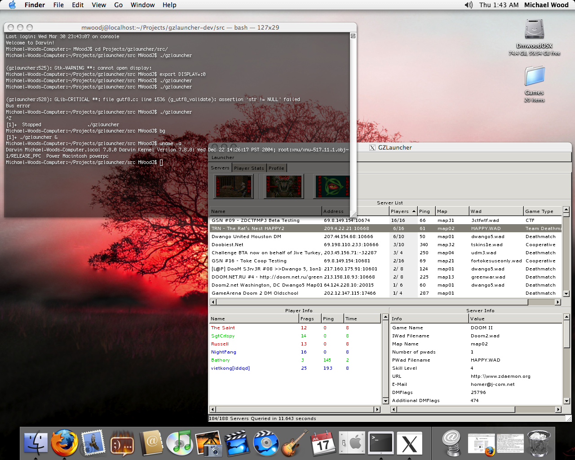Screen dimensions: 575x460
Task: Open the Profile tab
Action: [x=276, y=168]
